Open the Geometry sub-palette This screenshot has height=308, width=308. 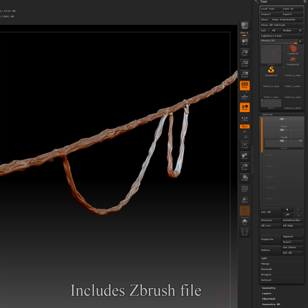click(x=269, y=288)
